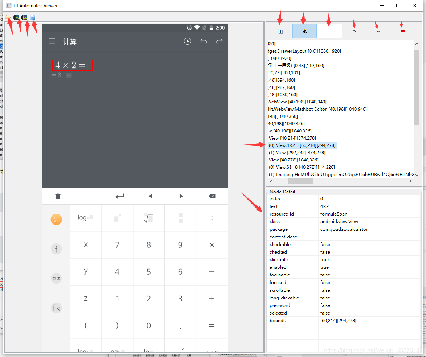Screen dimensions: 426x357
Task: Tap the digit 0 key
Action: click(149, 325)
